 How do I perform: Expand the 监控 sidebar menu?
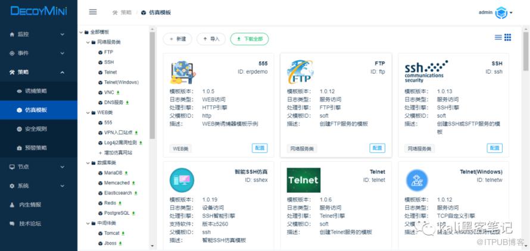coord(39,34)
